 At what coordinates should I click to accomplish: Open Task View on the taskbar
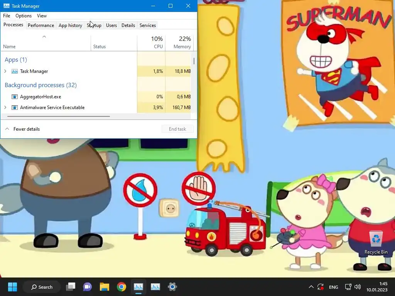pos(71,287)
